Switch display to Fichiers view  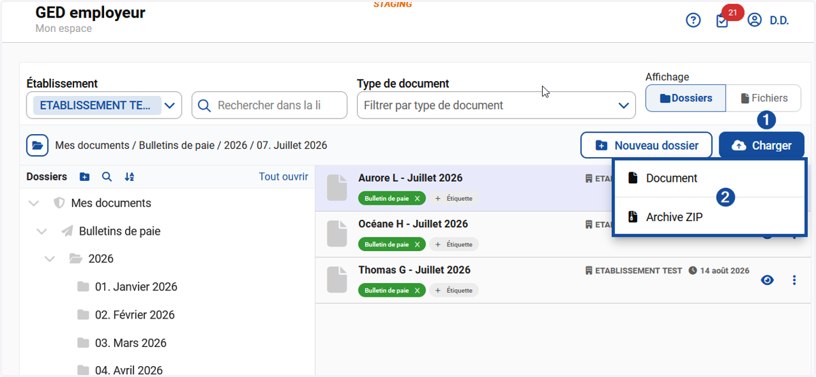(764, 98)
